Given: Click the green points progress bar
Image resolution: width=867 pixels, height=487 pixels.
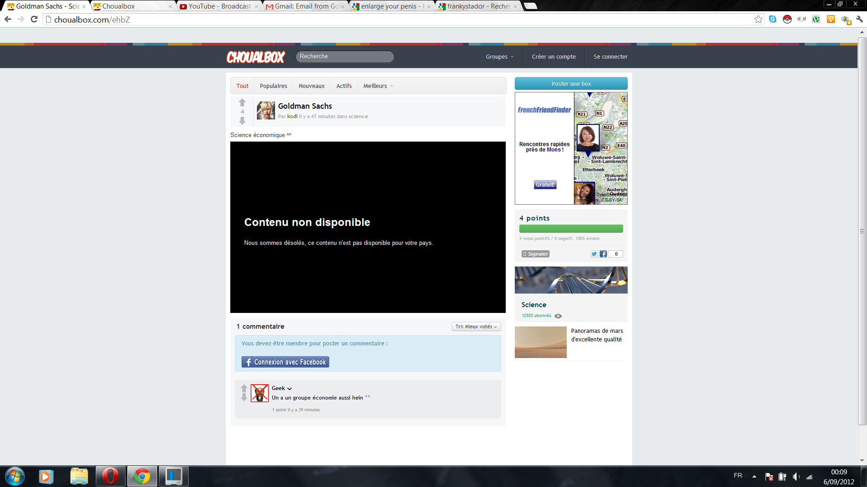Looking at the screenshot, I should 571,229.
